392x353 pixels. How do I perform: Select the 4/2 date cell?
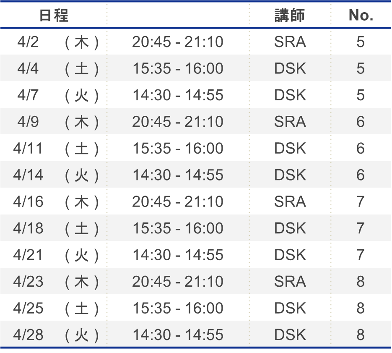[28, 42]
